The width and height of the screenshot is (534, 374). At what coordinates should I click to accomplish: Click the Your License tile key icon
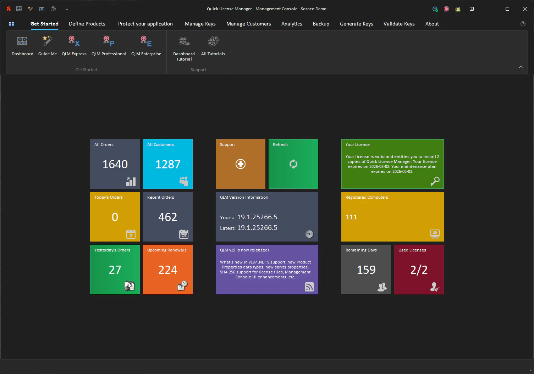pos(435,181)
